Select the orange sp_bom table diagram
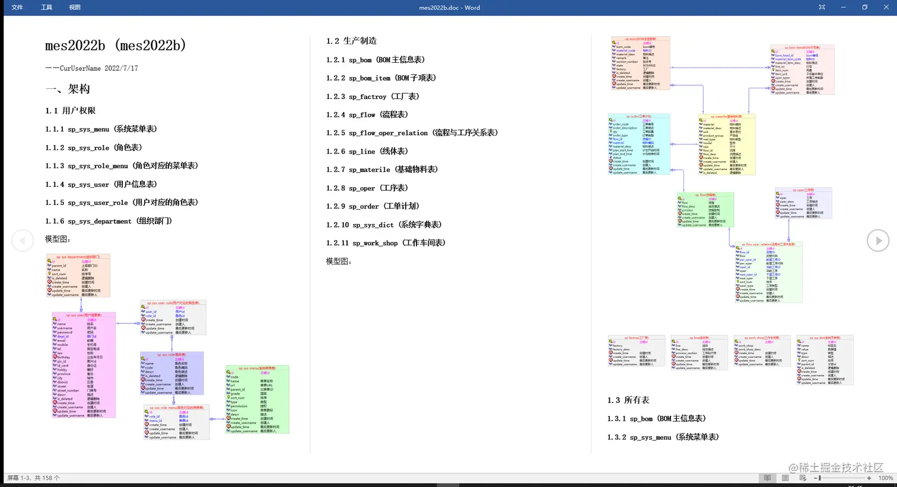 pos(641,63)
